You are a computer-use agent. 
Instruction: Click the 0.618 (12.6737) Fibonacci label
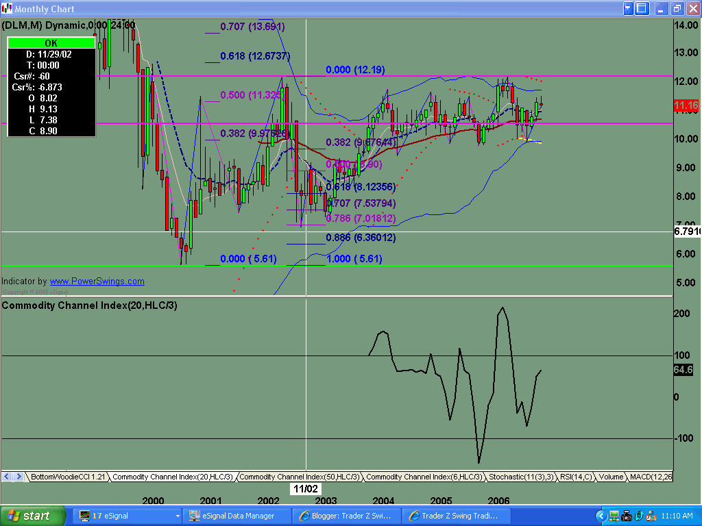(255, 56)
